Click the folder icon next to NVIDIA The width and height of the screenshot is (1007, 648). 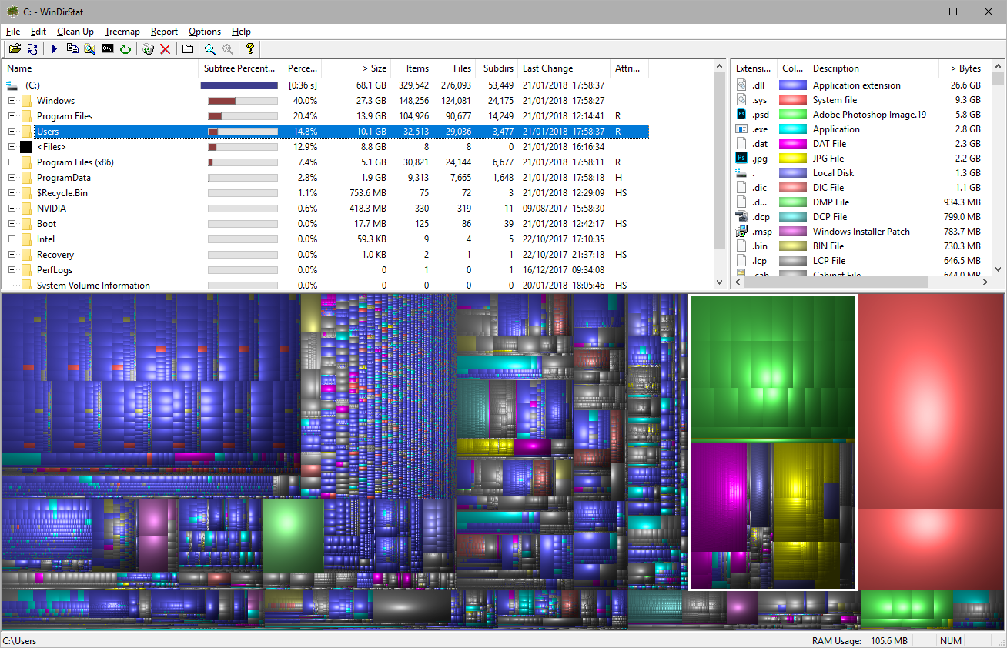pyautogui.click(x=26, y=209)
